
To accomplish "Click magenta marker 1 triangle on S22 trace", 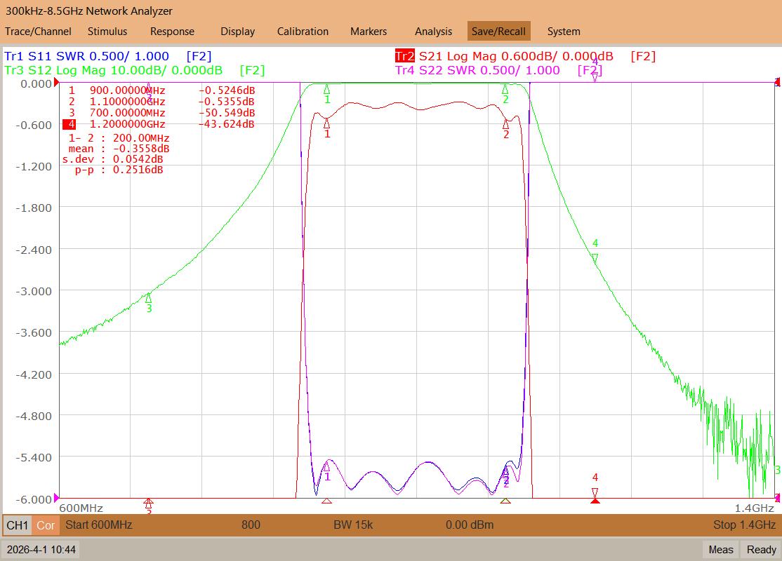I will click(326, 467).
